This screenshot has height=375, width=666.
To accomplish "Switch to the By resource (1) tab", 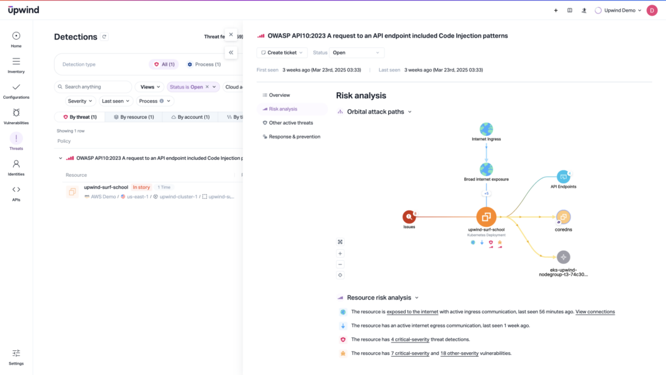I will pos(133,117).
